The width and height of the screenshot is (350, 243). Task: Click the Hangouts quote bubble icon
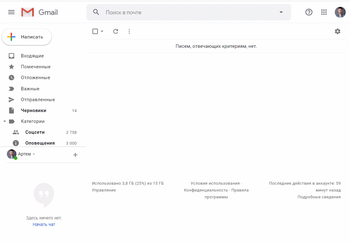(44, 195)
